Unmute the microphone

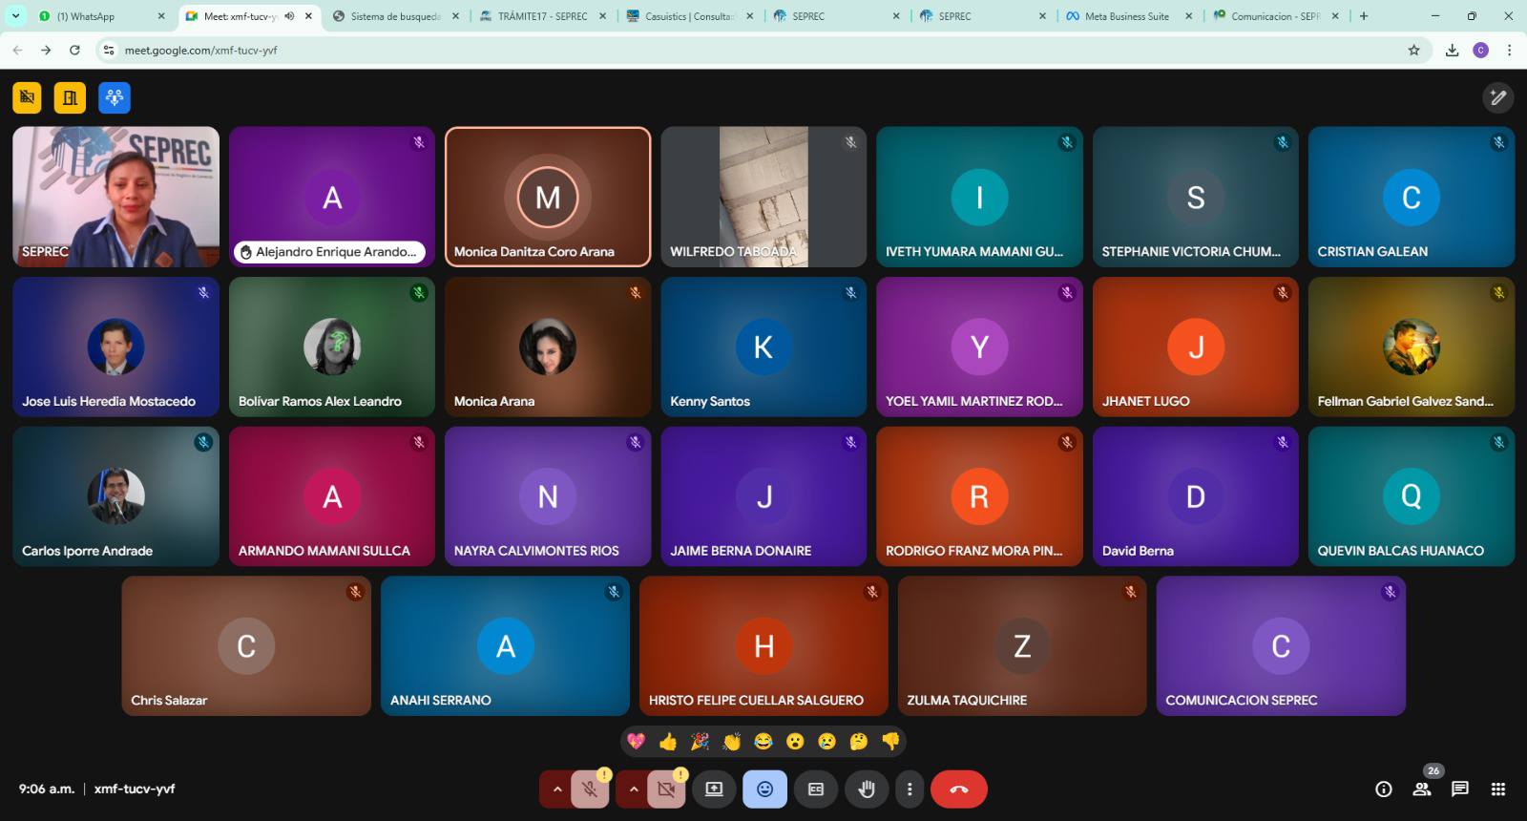click(x=590, y=789)
